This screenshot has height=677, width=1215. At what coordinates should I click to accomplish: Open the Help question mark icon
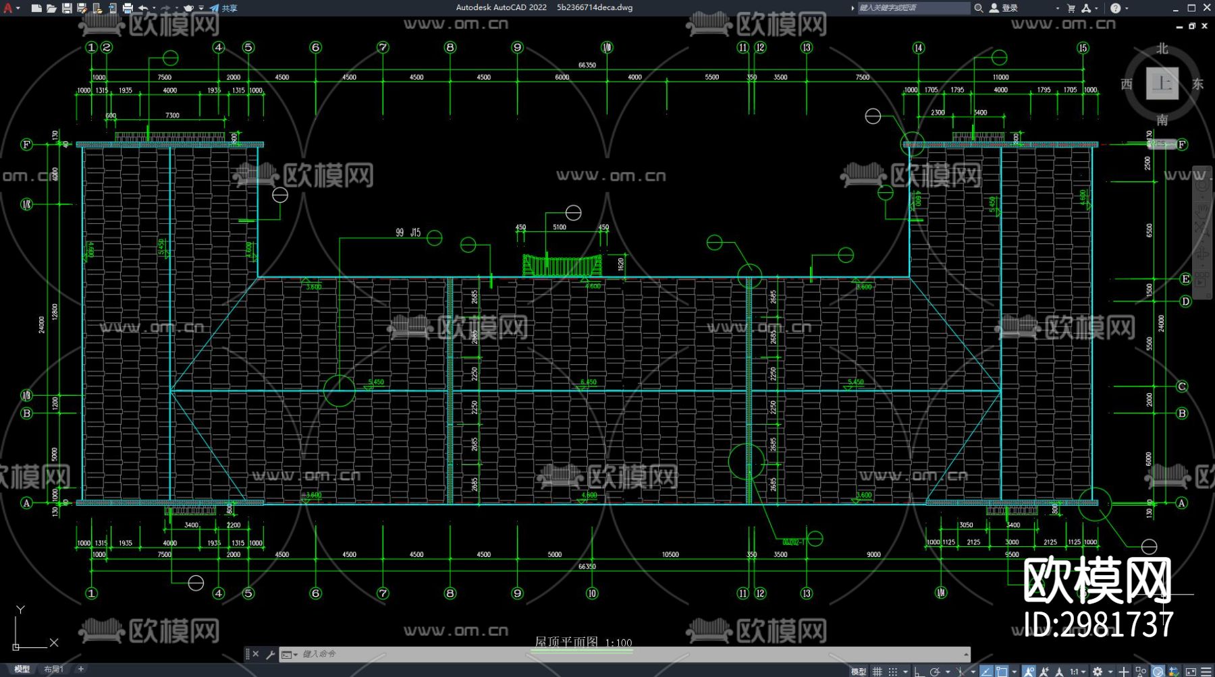(x=1115, y=8)
